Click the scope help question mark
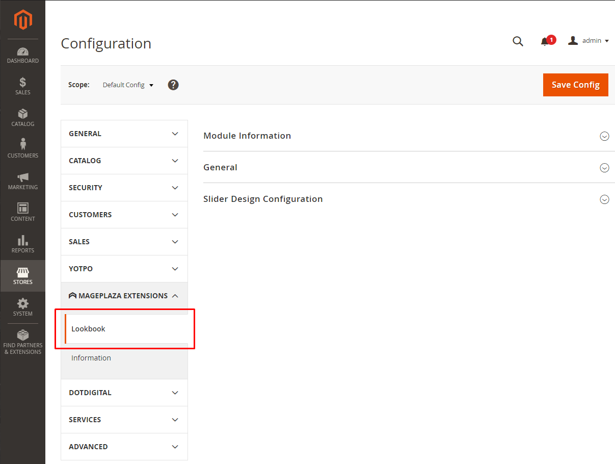615x464 pixels. (173, 85)
